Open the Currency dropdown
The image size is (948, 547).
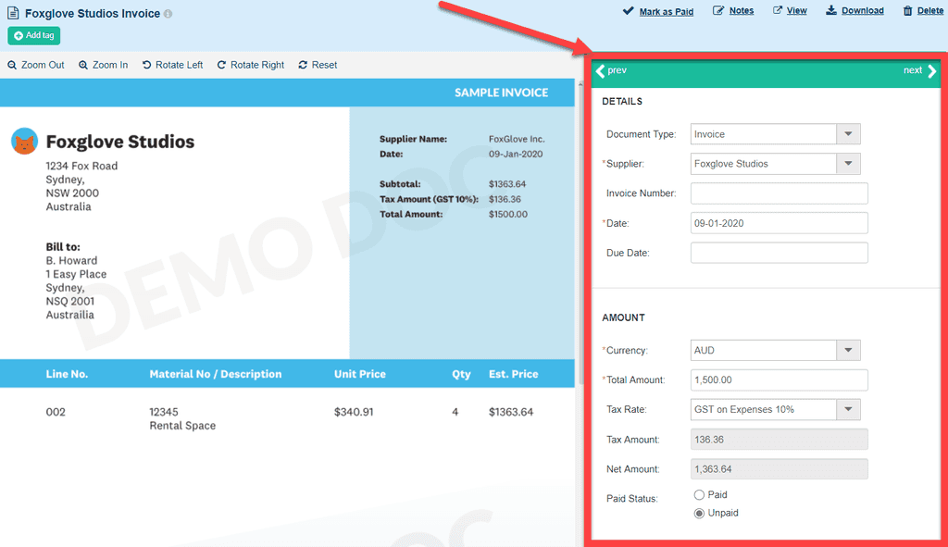848,351
